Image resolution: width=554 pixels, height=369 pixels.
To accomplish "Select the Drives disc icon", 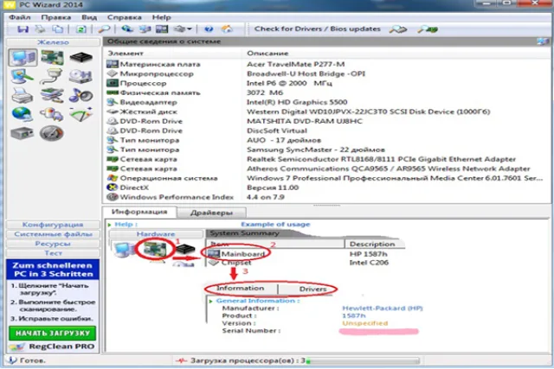I will tap(81, 76).
